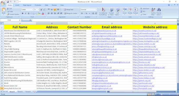The width and height of the screenshot is (179, 96).
Task: Open the Sheet3 worksheet tab
Action: [28, 92]
